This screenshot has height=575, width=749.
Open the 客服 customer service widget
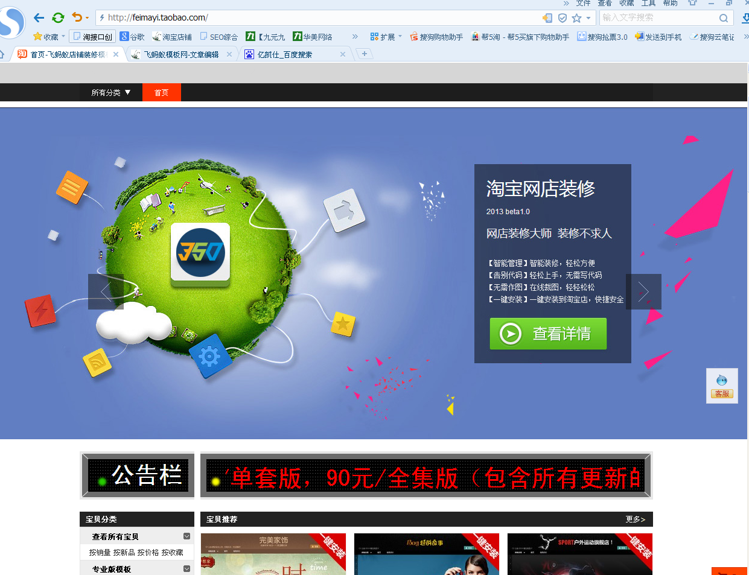coord(722,386)
